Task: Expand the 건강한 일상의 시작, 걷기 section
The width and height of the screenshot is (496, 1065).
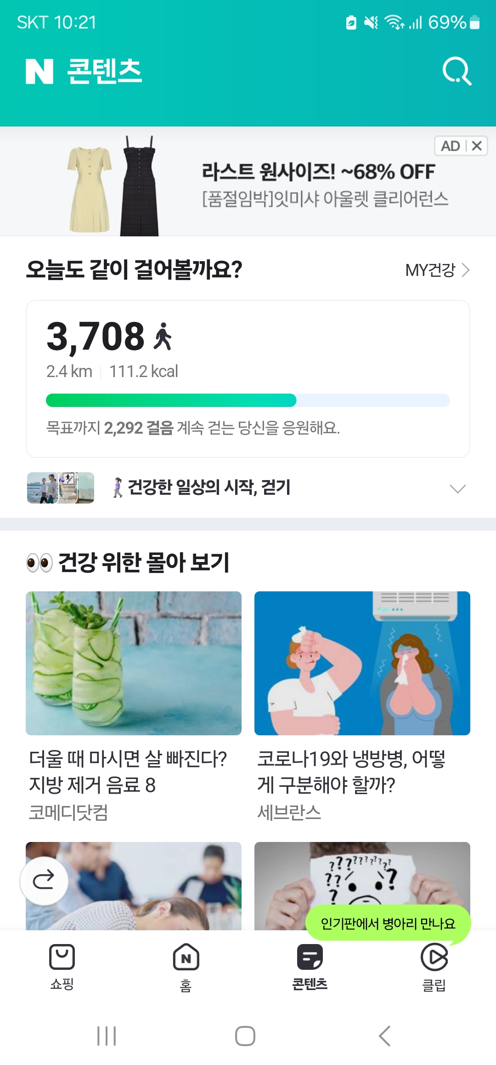Action: pos(457,488)
